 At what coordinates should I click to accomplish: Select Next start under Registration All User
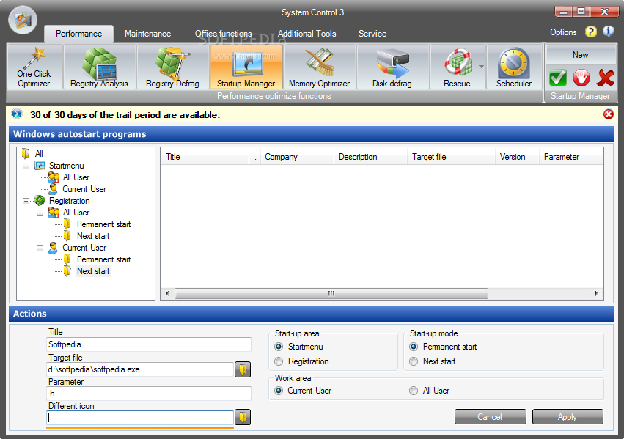point(92,236)
